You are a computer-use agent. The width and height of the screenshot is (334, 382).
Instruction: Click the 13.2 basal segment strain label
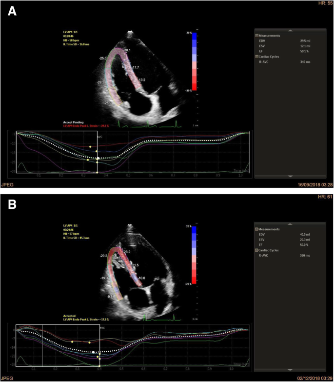point(142,80)
